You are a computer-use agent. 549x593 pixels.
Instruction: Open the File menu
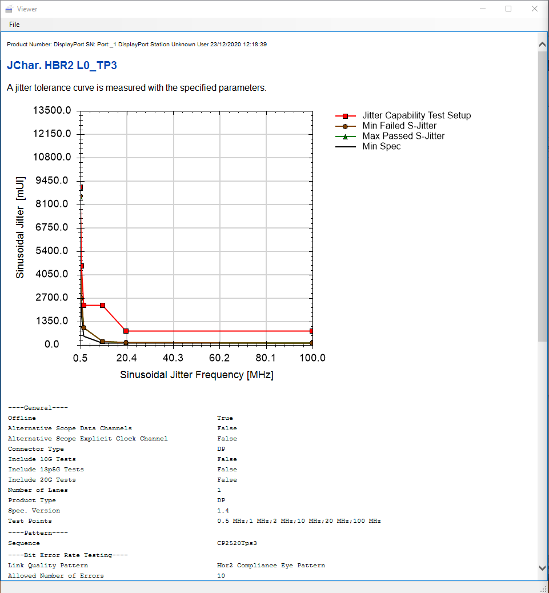pyautogui.click(x=14, y=25)
